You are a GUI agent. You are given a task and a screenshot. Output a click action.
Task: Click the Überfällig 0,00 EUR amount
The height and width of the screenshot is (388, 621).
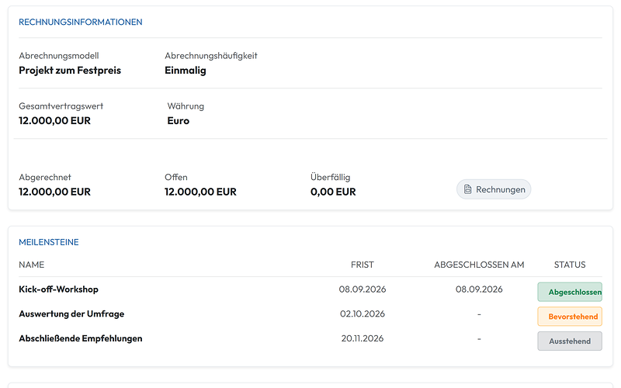point(334,192)
